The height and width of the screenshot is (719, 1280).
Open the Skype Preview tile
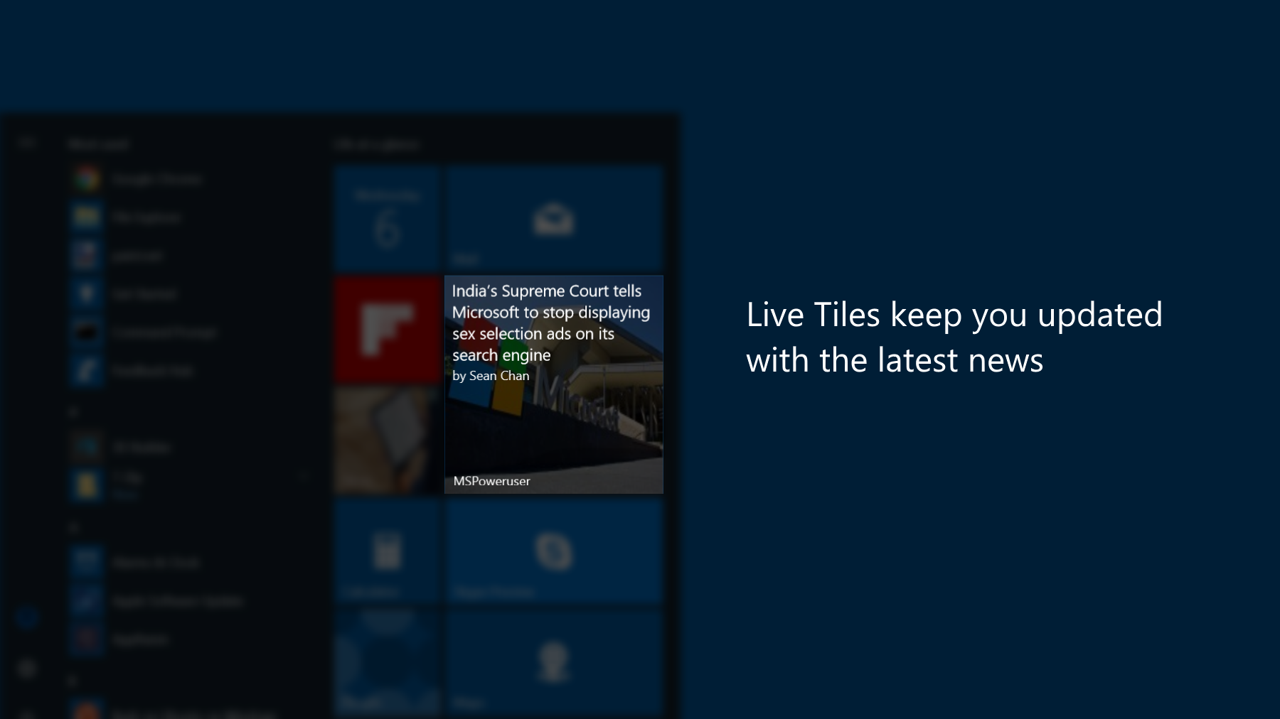(554, 551)
